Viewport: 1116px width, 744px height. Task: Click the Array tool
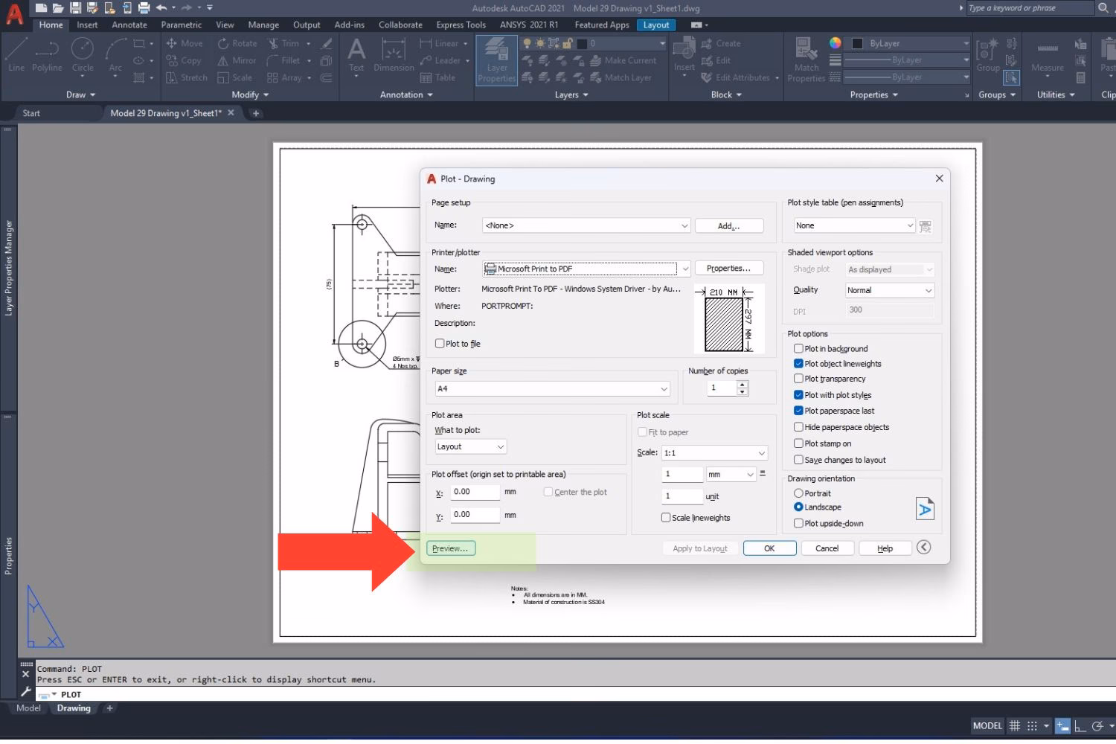[284, 77]
